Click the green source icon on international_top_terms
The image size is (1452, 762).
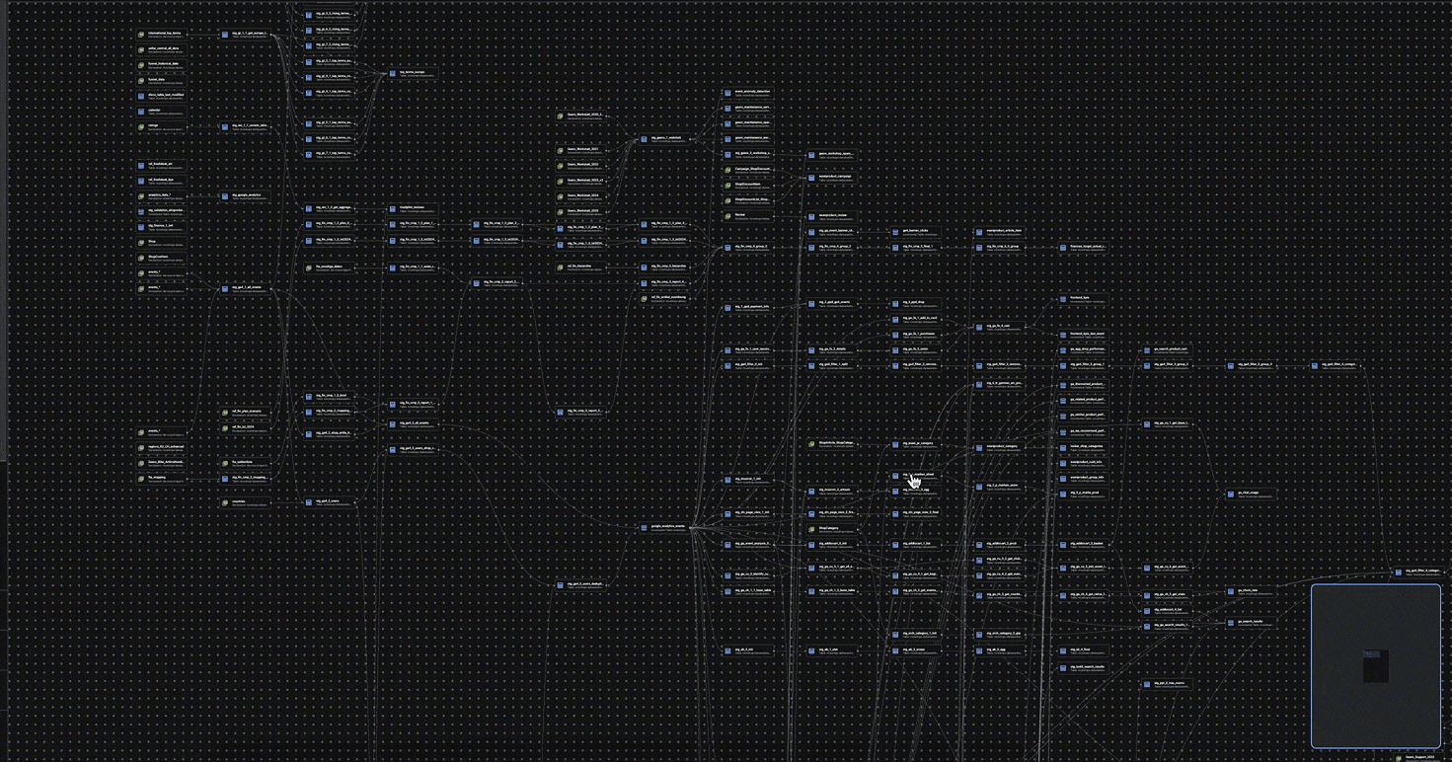pos(142,34)
